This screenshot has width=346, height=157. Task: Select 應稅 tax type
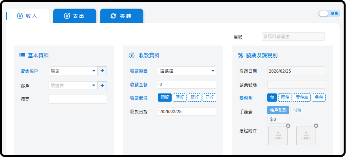pos(285,97)
